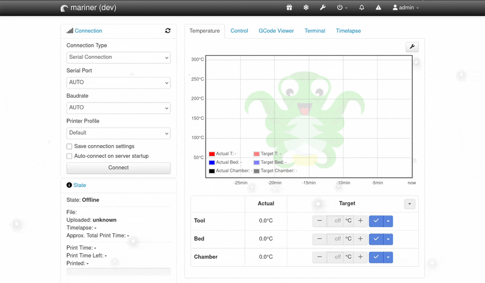Enable Save connection settings checkbox
Screen dimensions: 485x283
pos(70,146)
